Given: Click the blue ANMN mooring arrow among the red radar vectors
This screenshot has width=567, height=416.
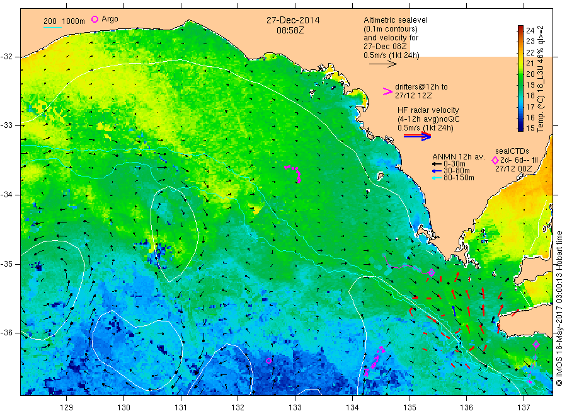Looking at the screenshot, I should point(454,311).
